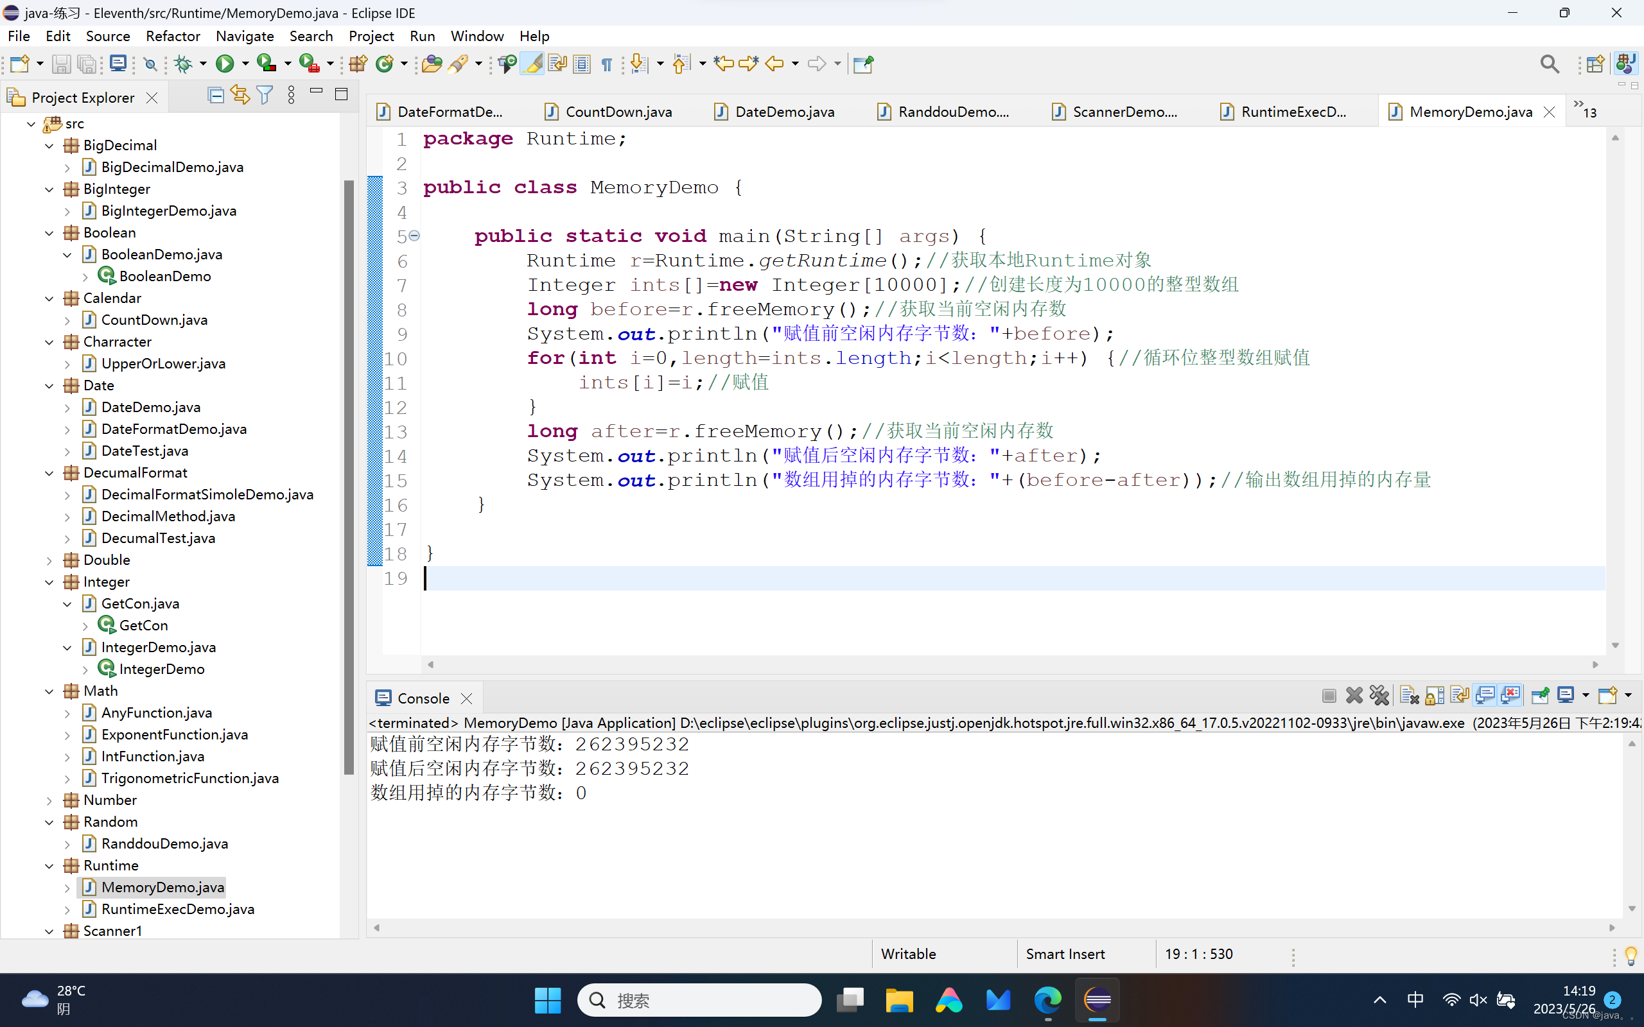Collapse the Runtime package node
Image resolution: width=1644 pixels, height=1027 pixels.
tap(49, 866)
